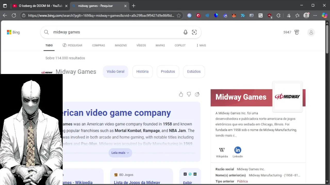Like the answer with thumbs up
Screen dimensions: 330x185
(181, 94)
